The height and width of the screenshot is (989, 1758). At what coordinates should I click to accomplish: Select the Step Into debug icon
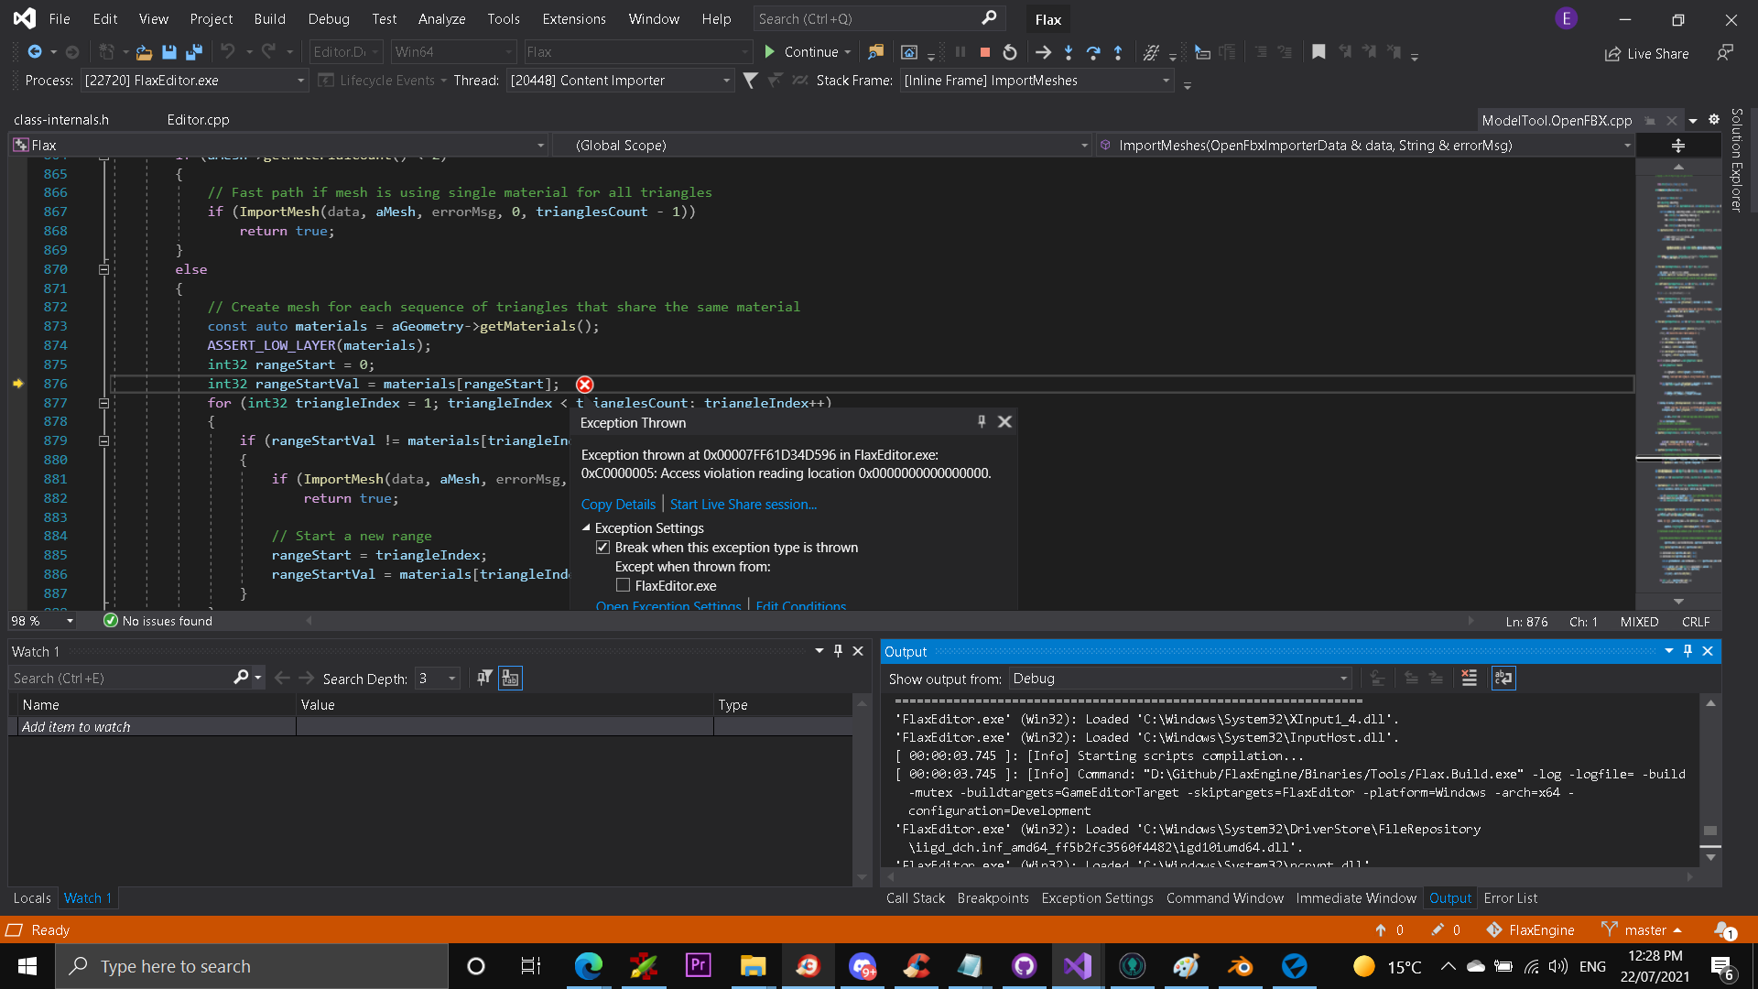coord(1069,52)
